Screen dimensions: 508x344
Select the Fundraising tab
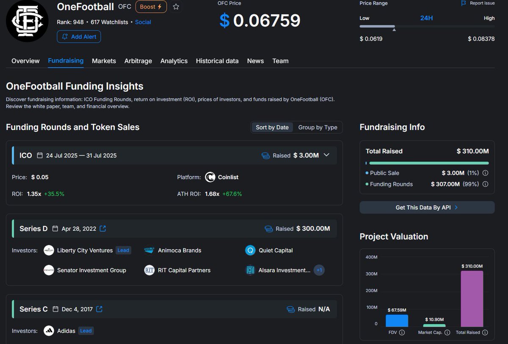66,61
